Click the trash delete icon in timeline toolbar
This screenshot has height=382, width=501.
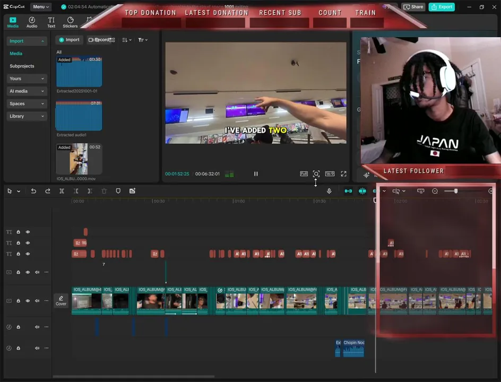click(x=104, y=191)
